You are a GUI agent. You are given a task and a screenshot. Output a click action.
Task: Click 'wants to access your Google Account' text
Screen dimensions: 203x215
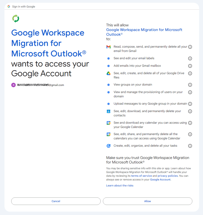(50, 68)
